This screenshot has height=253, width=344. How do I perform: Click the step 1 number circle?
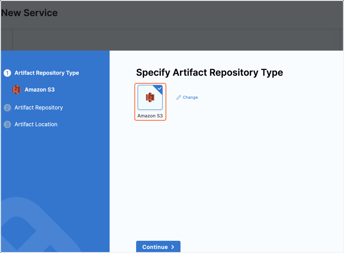[7, 73]
